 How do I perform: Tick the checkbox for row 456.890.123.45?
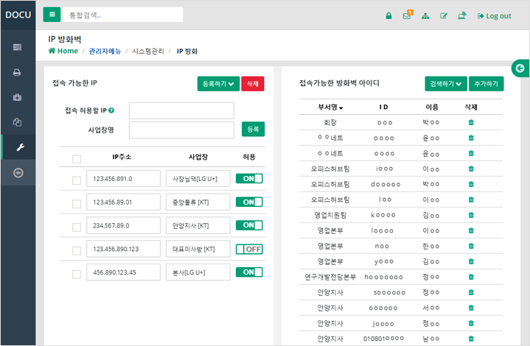(x=77, y=273)
